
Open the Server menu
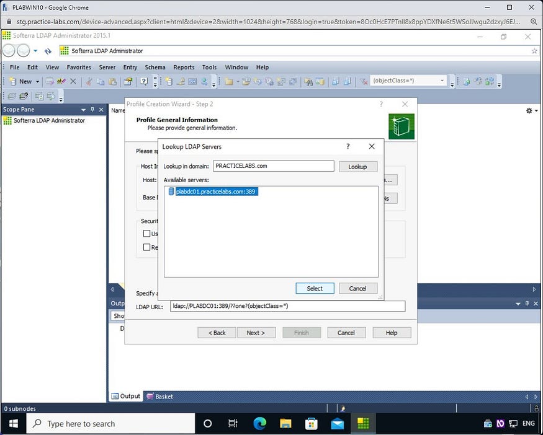click(107, 67)
